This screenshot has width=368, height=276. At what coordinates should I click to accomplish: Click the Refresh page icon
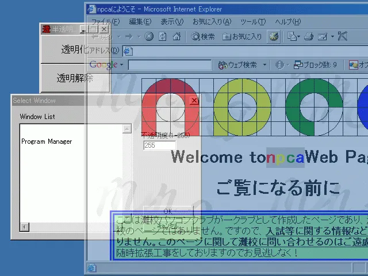(163, 36)
